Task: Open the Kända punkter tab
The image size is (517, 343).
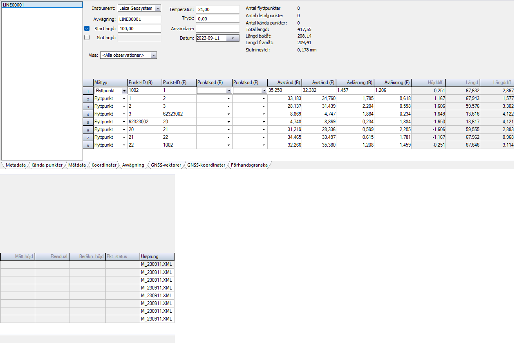Action: point(47,165)
